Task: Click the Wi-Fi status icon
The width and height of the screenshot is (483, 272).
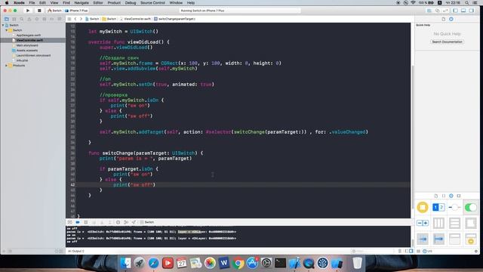Action: 413,3
